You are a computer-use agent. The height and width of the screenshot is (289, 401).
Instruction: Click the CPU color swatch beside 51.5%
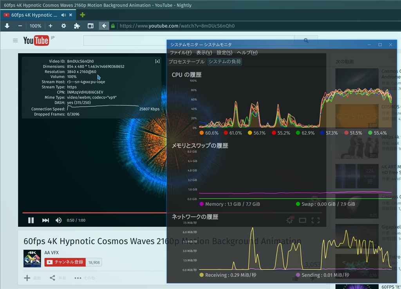pyautogui.click(x=346, y=133)
